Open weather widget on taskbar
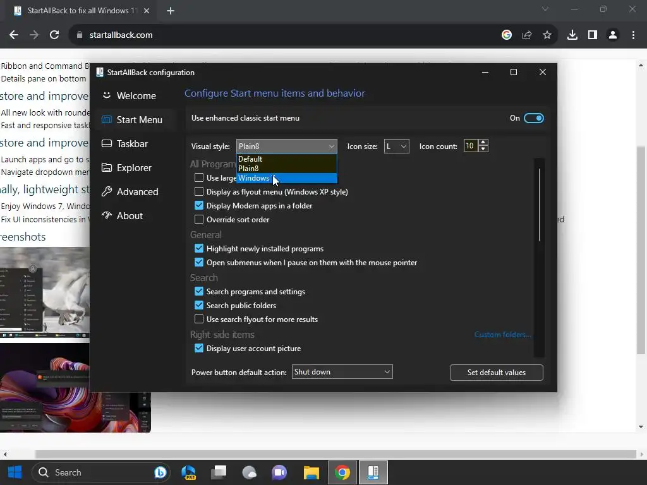647x485 pixels. pos(249,472)
